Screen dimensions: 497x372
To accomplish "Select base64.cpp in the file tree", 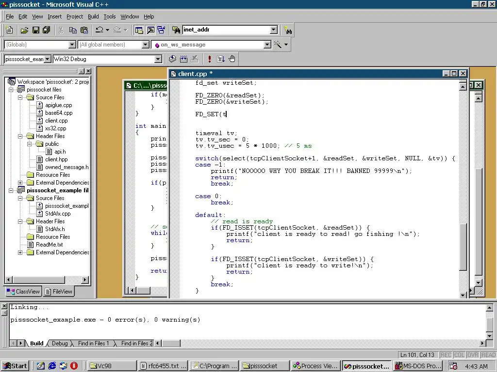I will (x=59, y=113).
